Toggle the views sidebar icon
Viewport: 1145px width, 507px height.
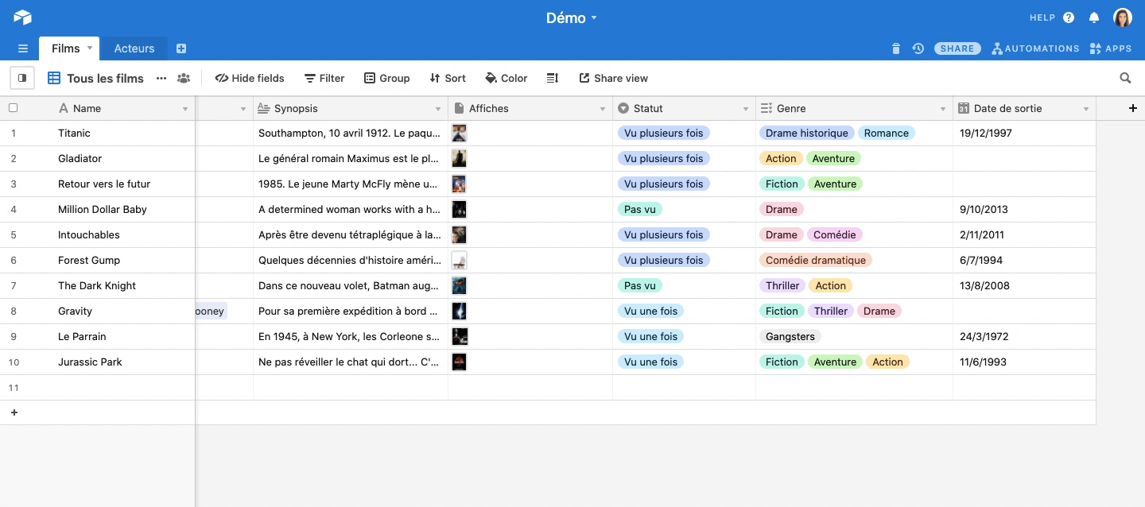tap(22, 78)
